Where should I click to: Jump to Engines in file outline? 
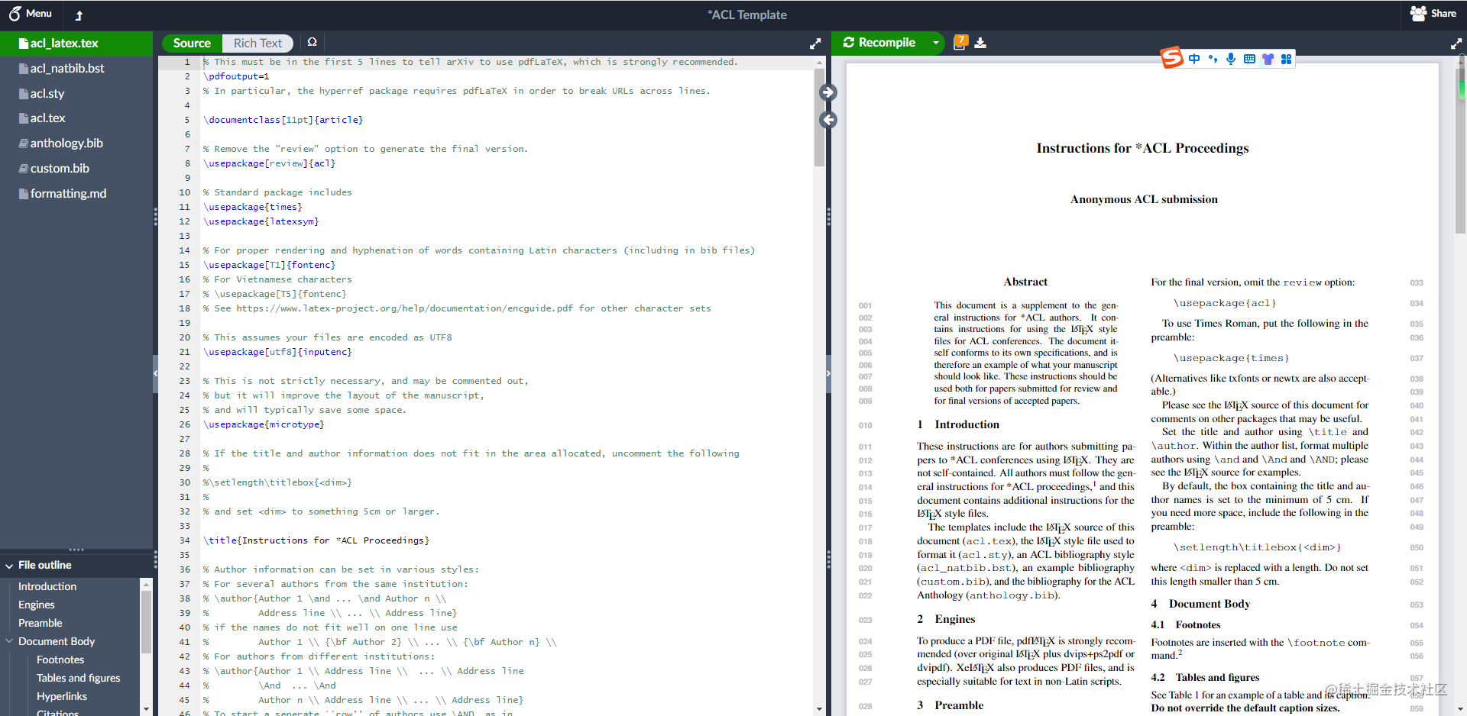[37, 605]
